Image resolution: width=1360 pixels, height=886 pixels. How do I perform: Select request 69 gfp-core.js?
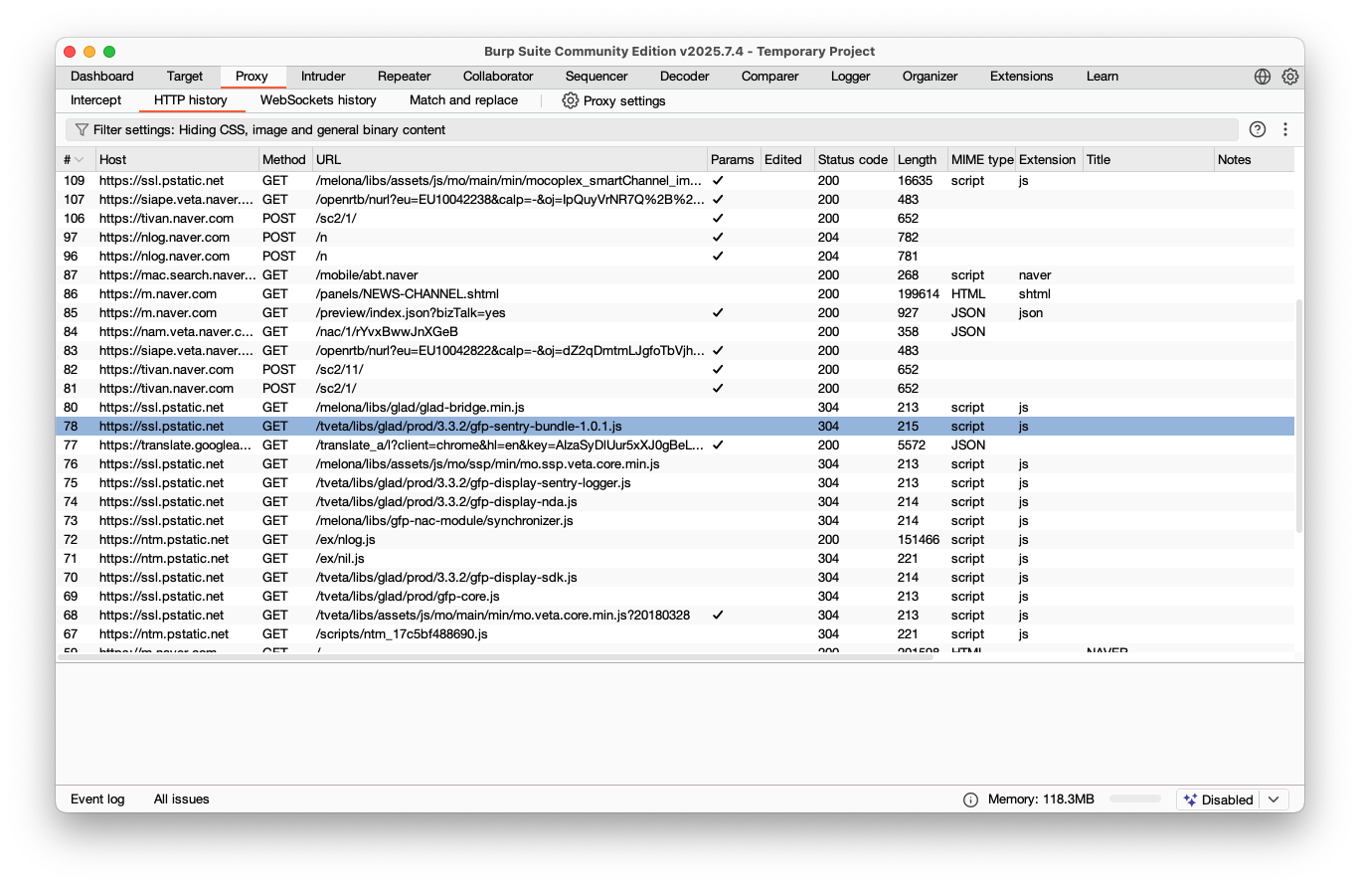pyautogui.click(x=675, y=597)
